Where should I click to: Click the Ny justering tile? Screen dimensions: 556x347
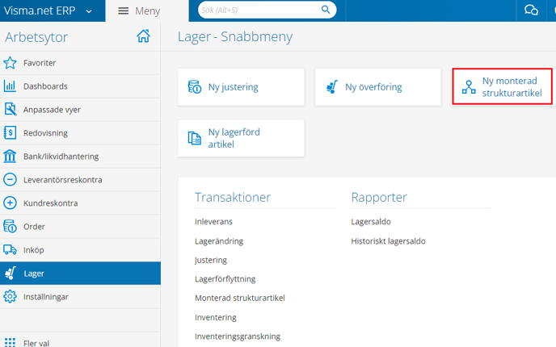click(x=241, y=87)
